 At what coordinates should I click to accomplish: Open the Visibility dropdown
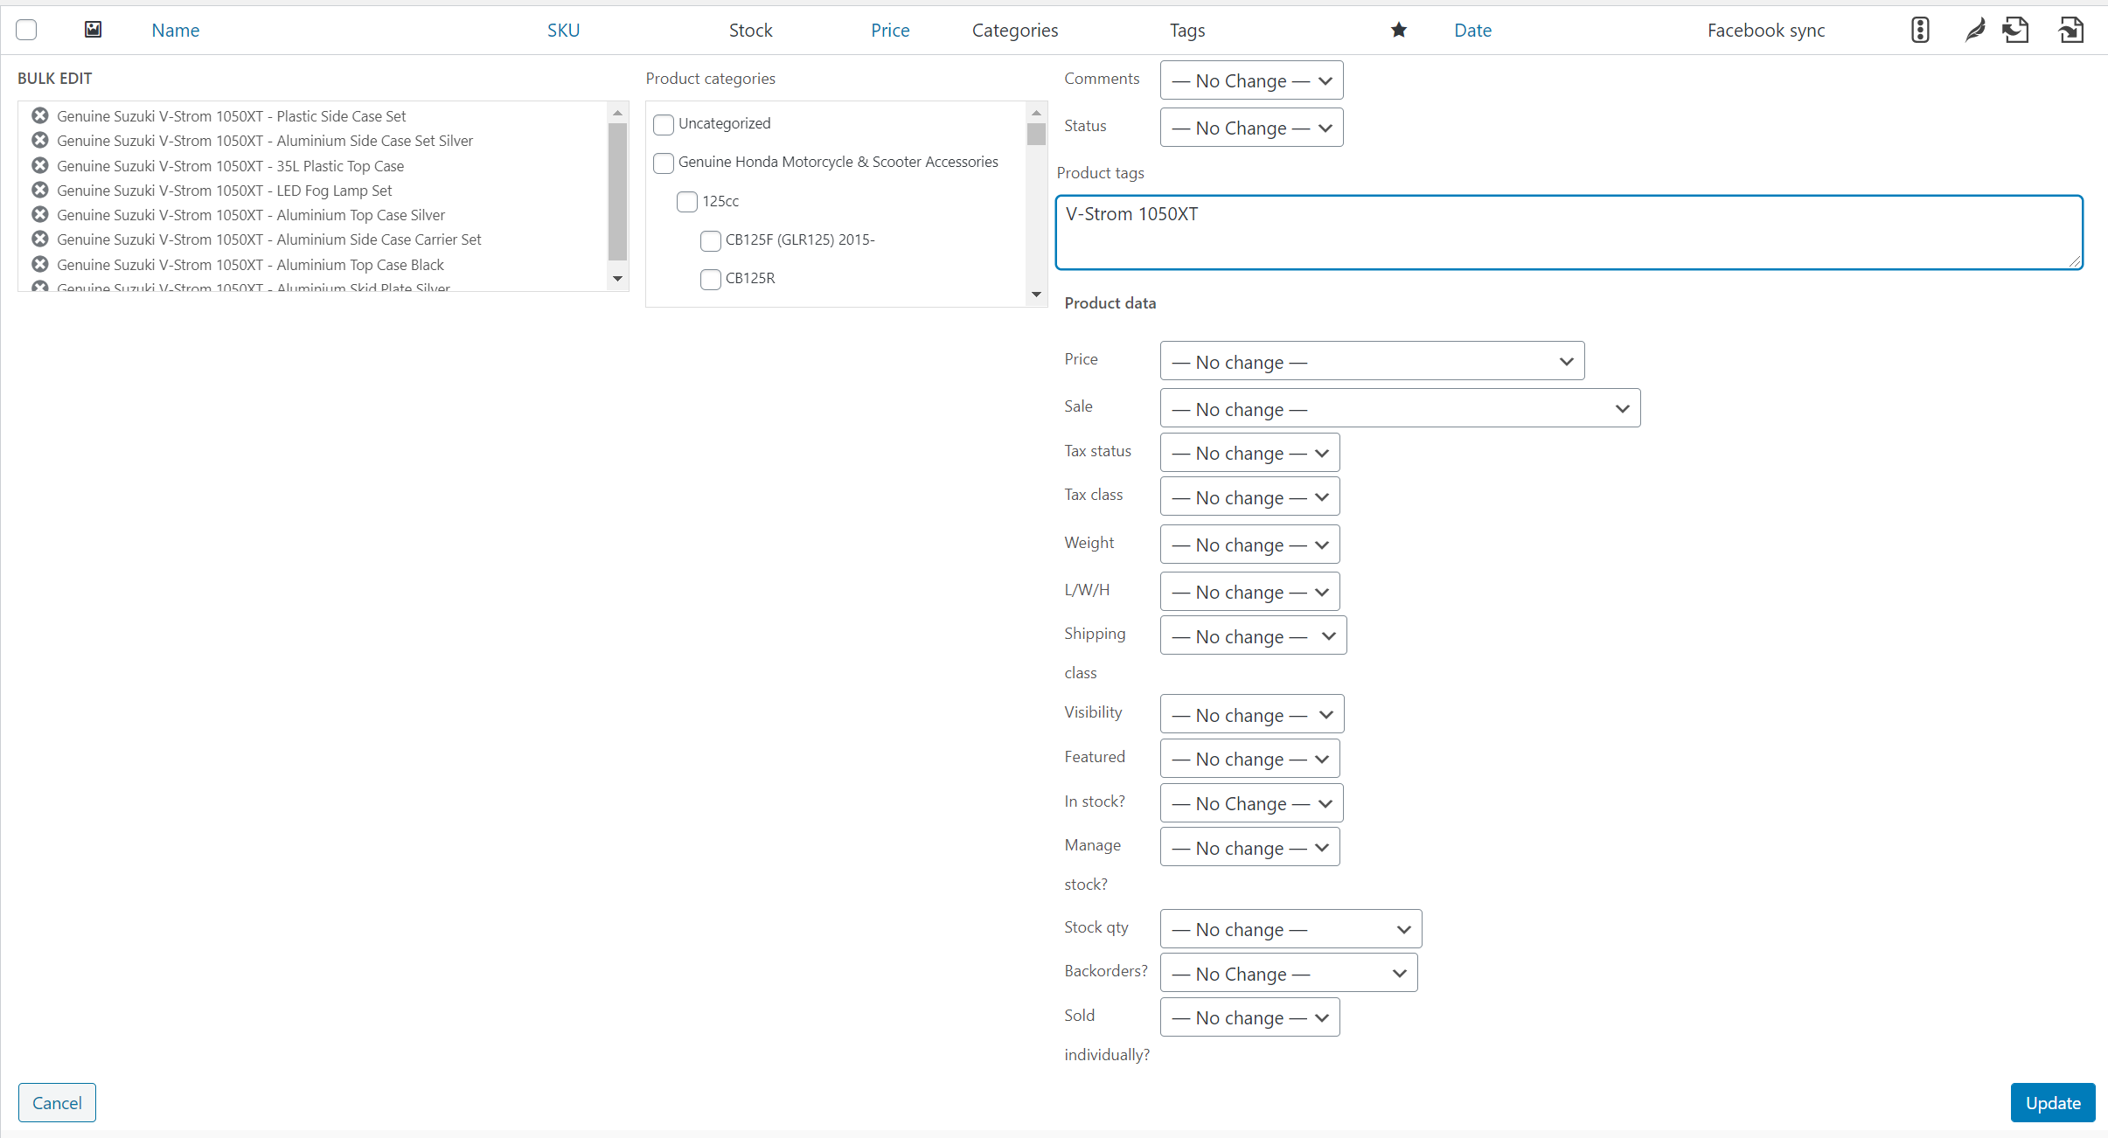pyautogui.click(x=1251, y=714)
